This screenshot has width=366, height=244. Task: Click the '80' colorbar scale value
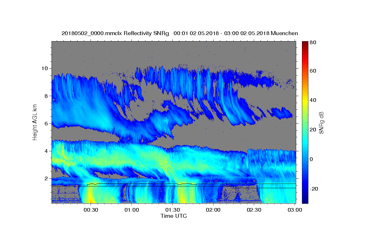point(314,43)
